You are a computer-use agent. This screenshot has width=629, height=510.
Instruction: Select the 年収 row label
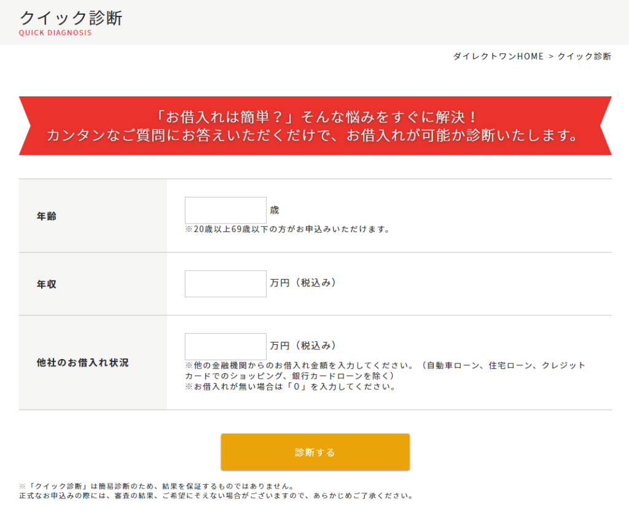pyautogui.click(x=47, y=284)
